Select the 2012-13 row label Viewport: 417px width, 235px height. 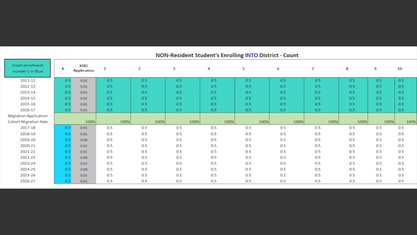[x=28, y=86]
